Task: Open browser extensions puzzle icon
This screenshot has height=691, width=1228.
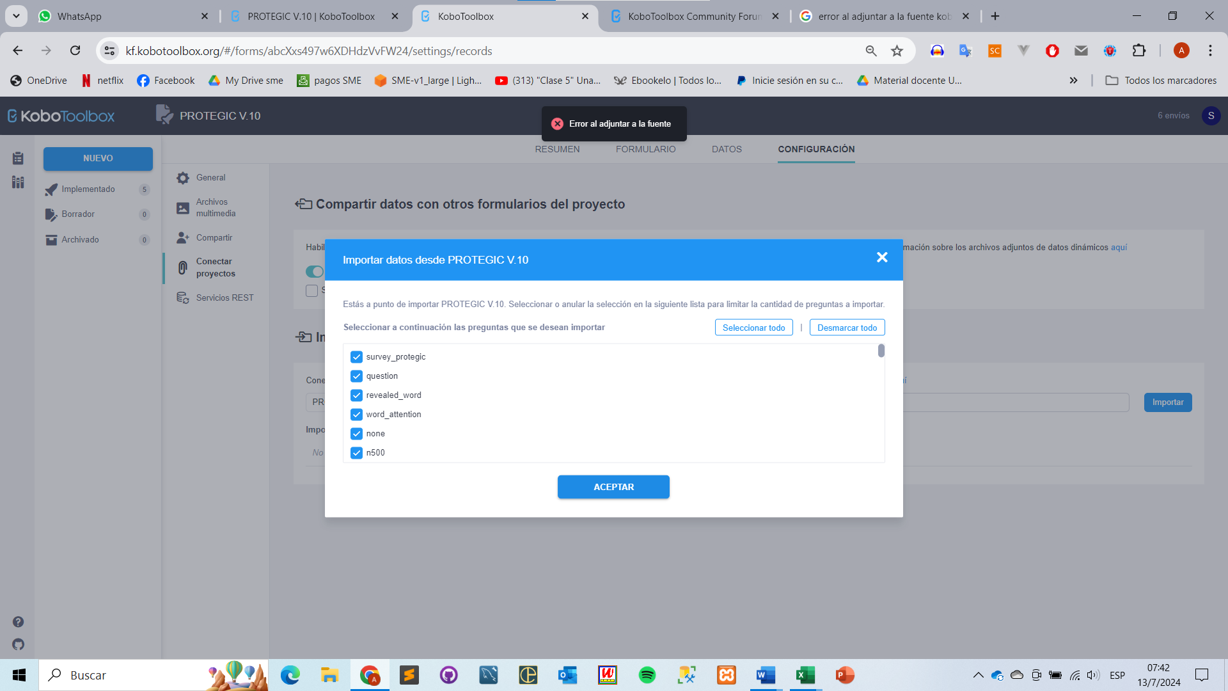Action: point(1138,51)
